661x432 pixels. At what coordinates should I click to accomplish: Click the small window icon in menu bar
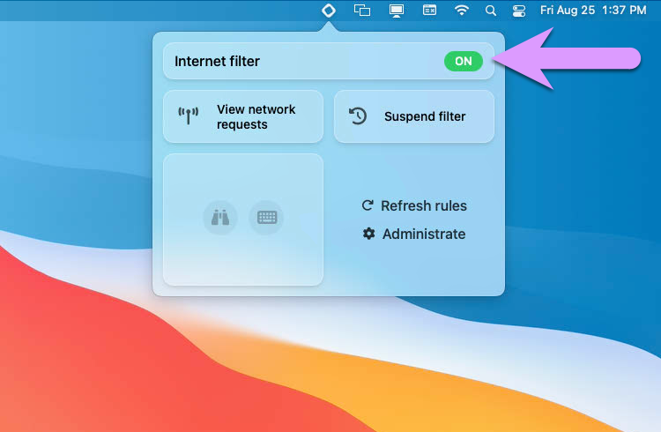[429, 10]
